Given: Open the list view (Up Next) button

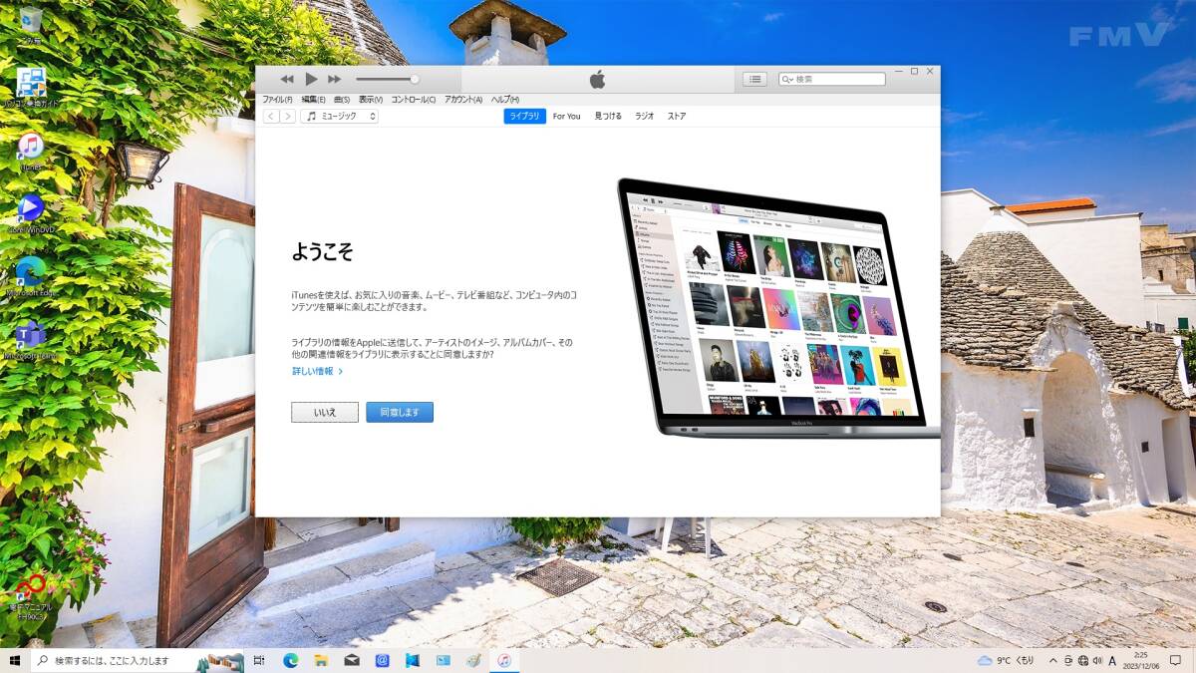Looking at the screenshot, I should [754, 79].
